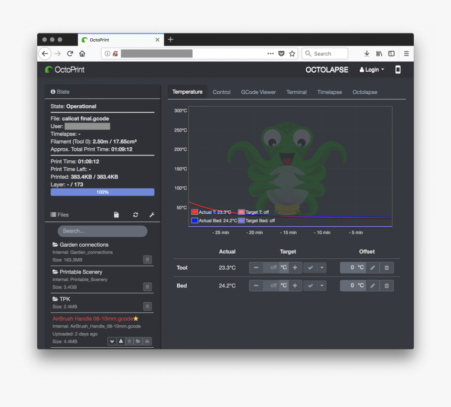This screenshot has width=451, height=407.
Task: Toggle Target Bed series in chart legend
Action: [x=241, y=221]
